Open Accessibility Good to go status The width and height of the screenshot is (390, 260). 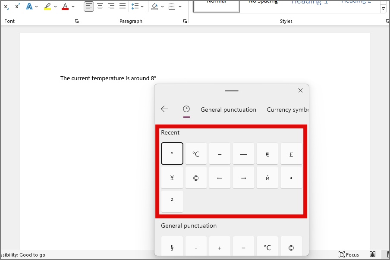click(23, 255)
